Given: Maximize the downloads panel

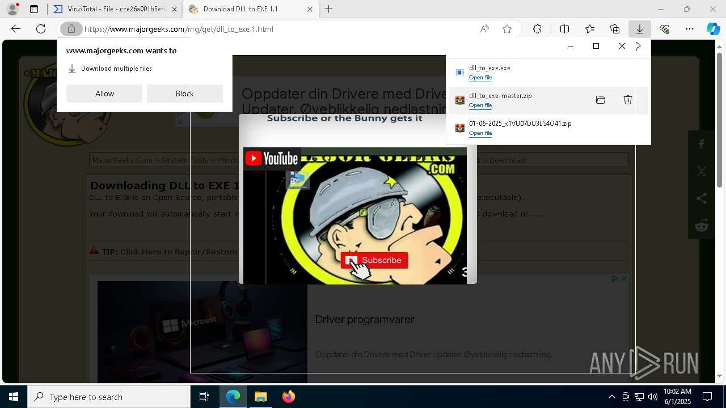Looking at the screenshot, I should pyautogui.click(x=596, y=46).
